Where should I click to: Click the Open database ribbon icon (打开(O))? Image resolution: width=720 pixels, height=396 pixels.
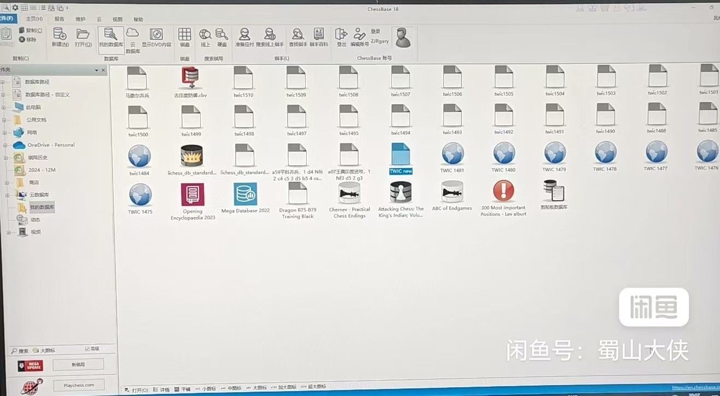pyautogui.click(x=83, y=37)
